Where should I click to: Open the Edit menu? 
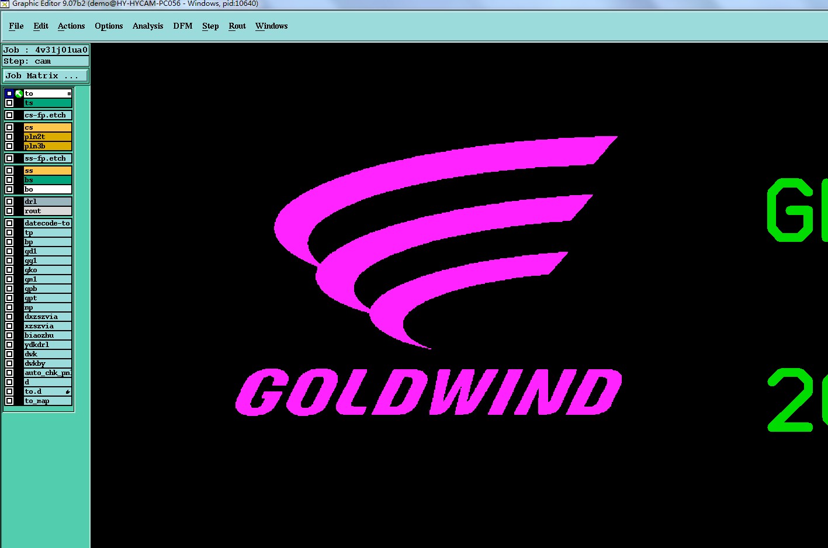41,26
